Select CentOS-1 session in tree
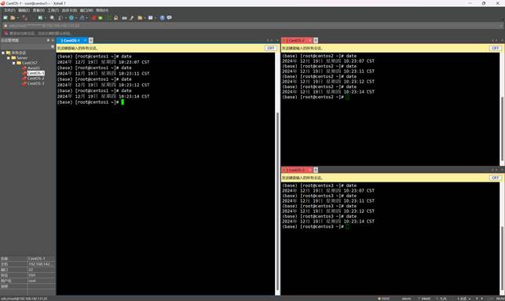 point(36,73)
